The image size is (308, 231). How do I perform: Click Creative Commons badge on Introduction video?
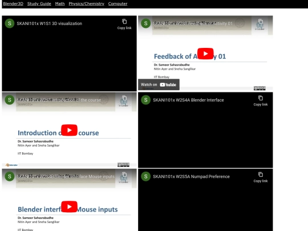(123, 165)
